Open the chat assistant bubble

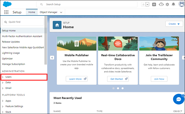[x=178, y=99]
